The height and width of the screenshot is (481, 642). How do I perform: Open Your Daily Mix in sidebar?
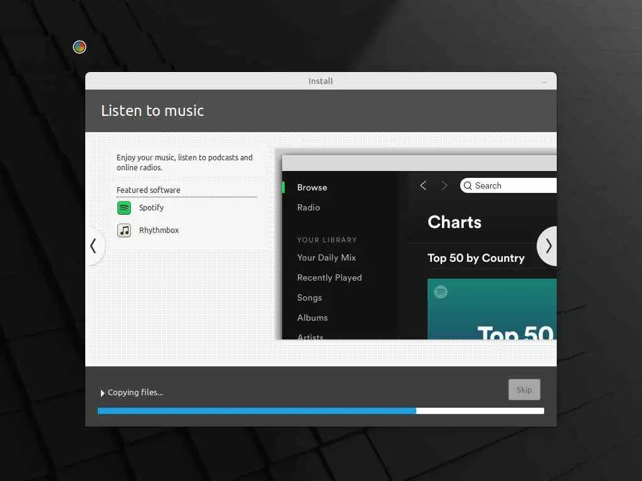point(326,257)
